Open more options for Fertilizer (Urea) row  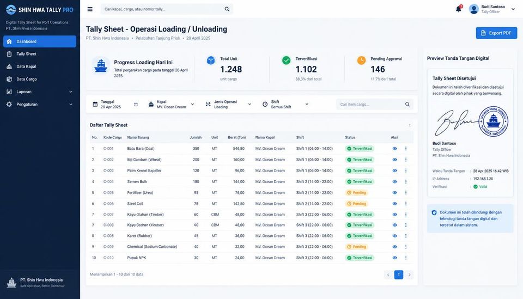click(x=406, y=193)
